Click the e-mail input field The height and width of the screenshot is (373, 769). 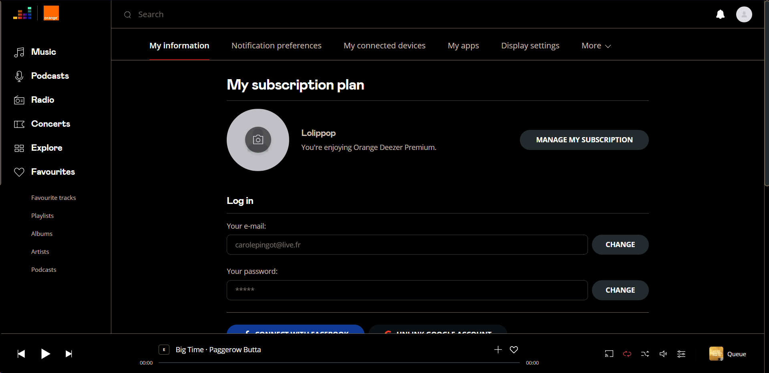(x=407, y=245)
